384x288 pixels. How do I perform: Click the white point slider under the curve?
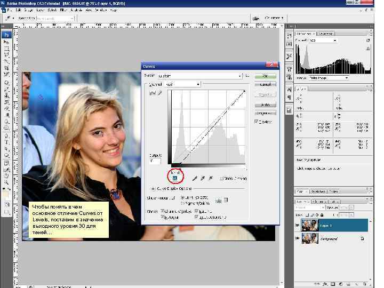pos(246,169)
